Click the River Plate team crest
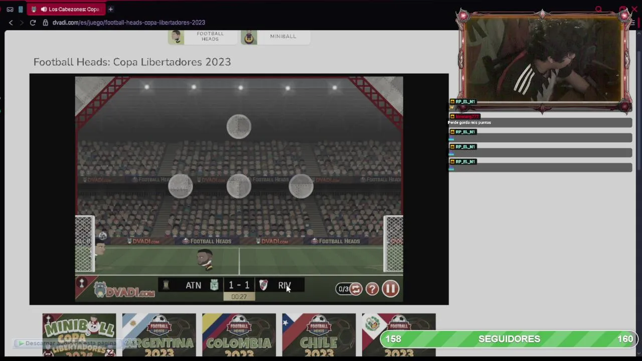 (x=263, y=285)
